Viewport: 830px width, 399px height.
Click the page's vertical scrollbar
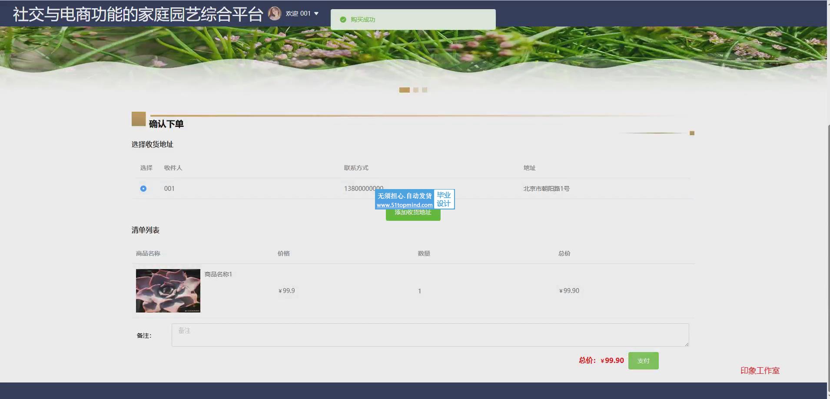coord(828,217)
